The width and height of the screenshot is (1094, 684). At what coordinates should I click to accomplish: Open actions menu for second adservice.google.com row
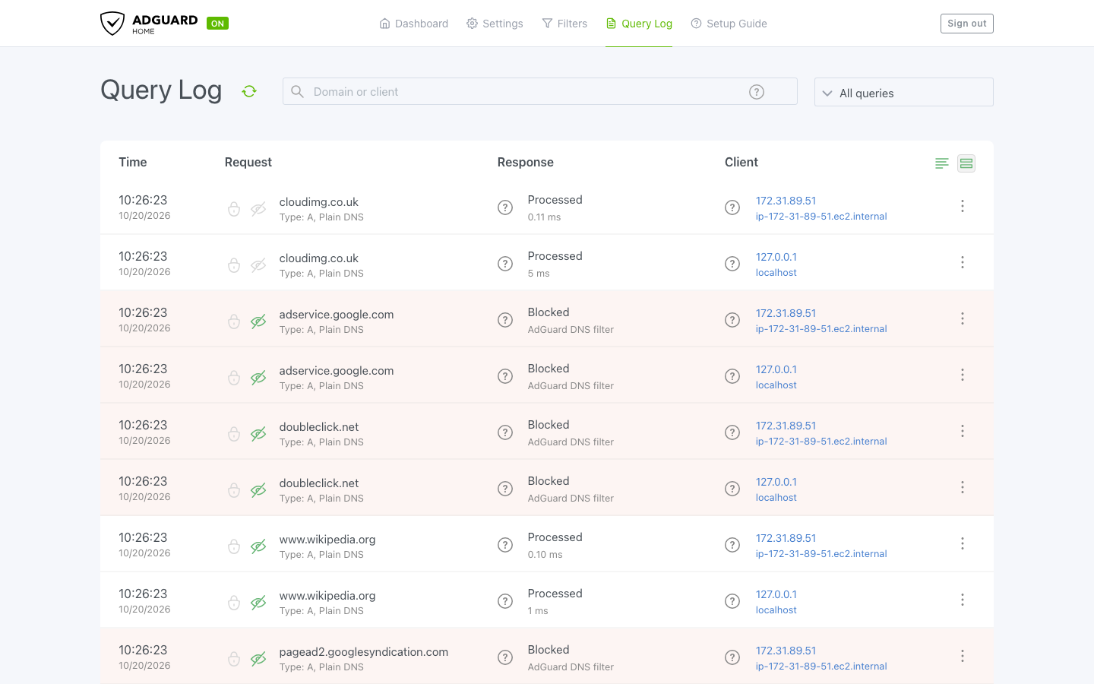(963, 375)
